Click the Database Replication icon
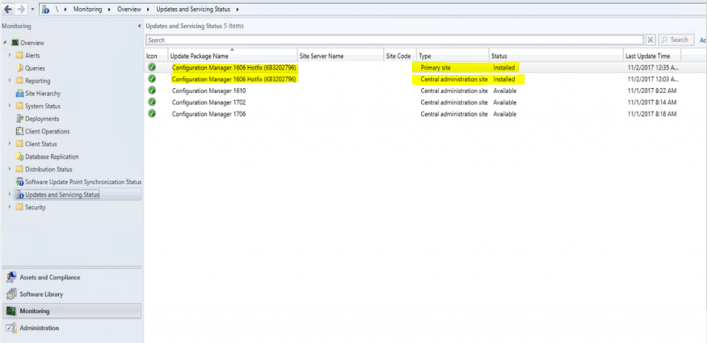 tap(19, 157)
